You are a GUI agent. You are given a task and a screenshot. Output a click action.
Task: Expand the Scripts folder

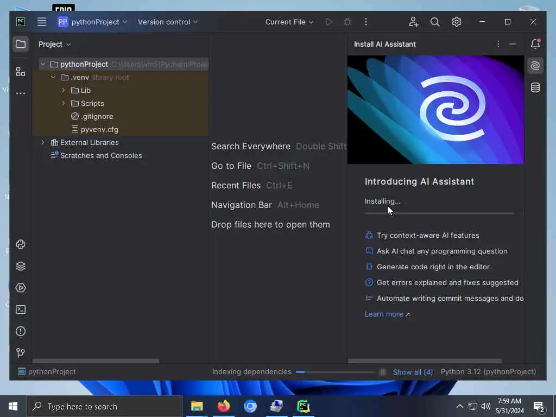(x=64, y=104)
